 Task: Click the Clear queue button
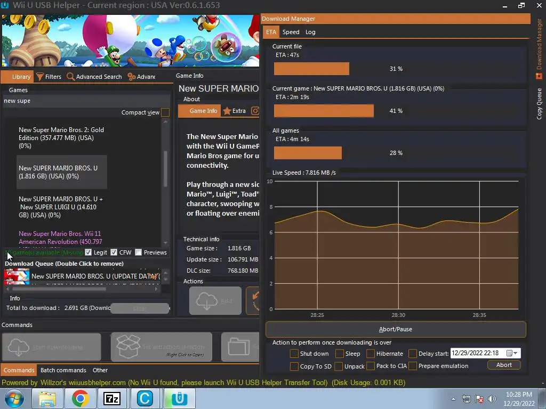(x=140, y=308)
